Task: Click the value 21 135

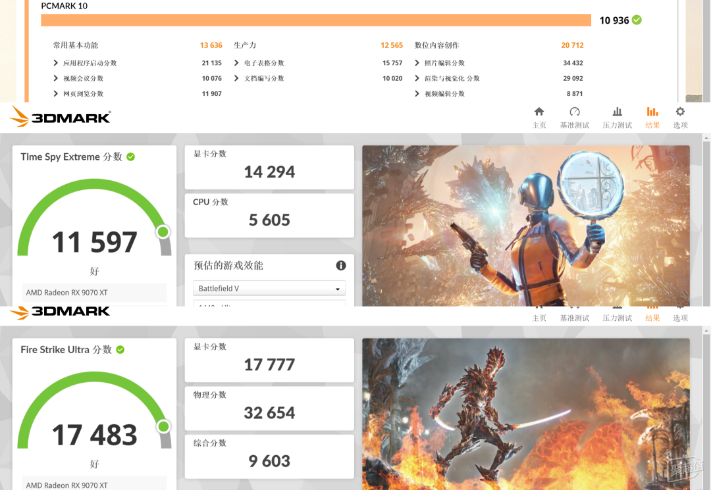Action: [x=212, y=62]
